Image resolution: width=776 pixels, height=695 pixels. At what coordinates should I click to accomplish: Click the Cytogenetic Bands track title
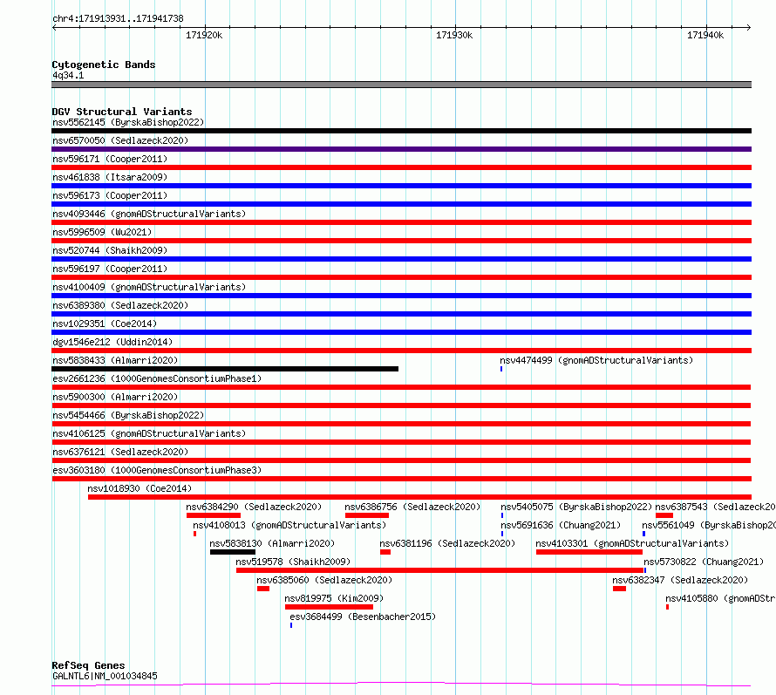[x=104, y=65]
